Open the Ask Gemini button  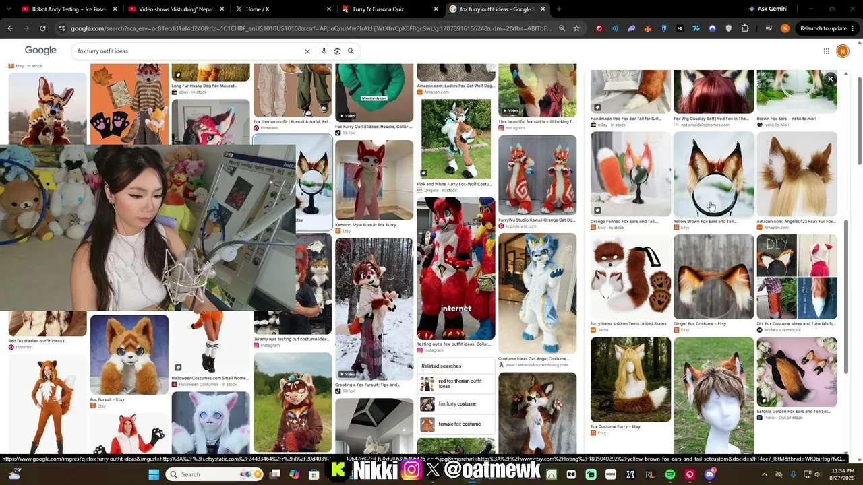point(768,9)
